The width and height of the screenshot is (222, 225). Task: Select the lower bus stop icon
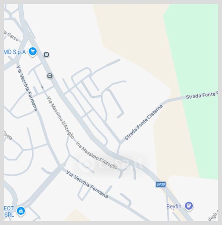coord(50,76)
